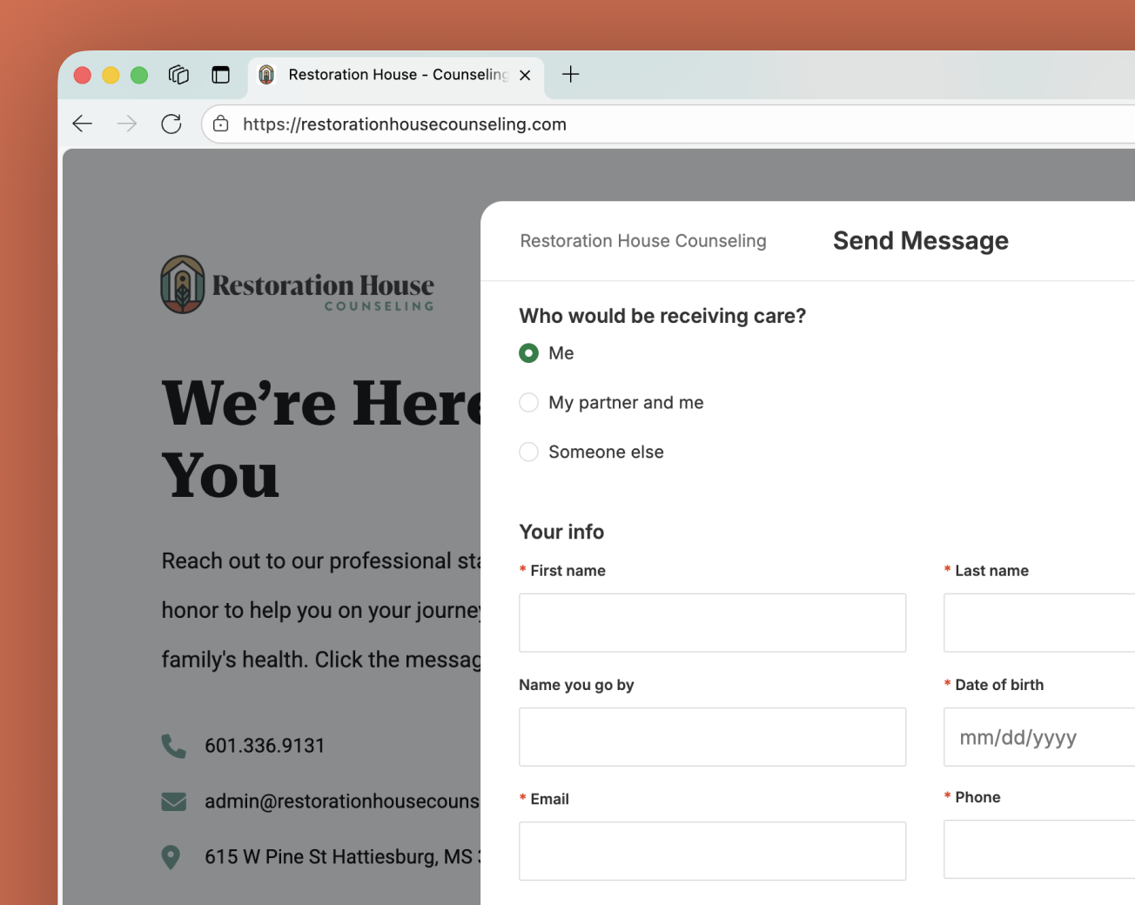Click the phone icon beside 601.336.9131

(x=173, y=746)
